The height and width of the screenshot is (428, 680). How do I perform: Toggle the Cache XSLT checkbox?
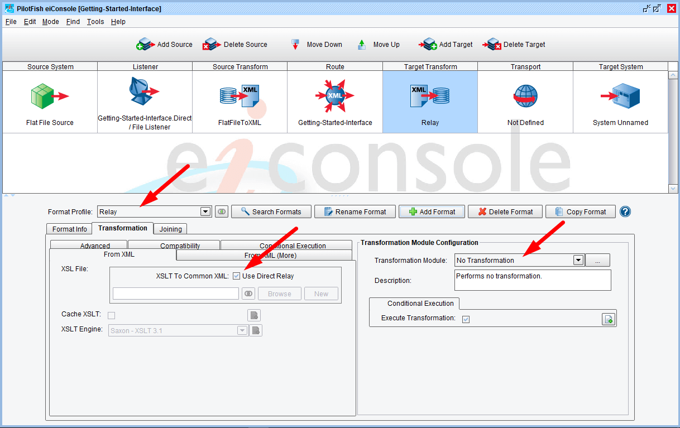point(111,315)
